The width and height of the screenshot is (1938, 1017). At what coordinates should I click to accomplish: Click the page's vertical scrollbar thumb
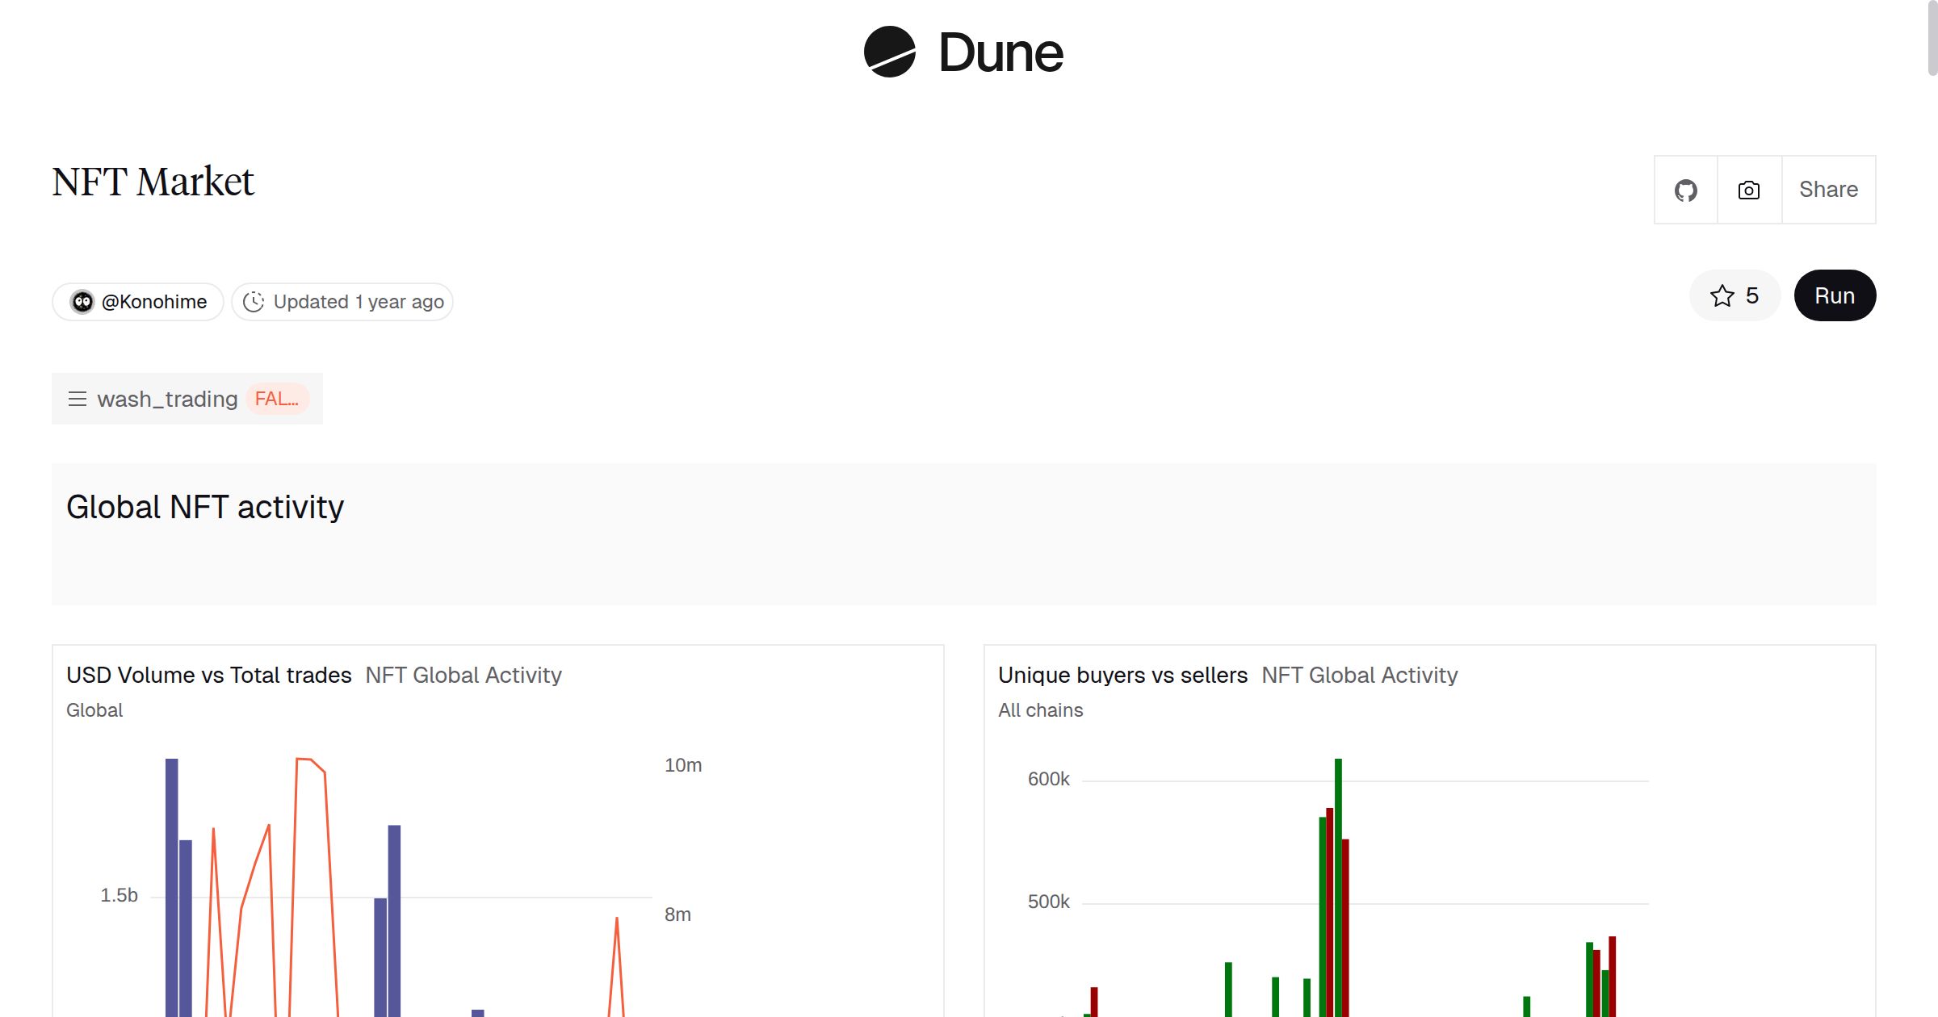coord(1932,38)
